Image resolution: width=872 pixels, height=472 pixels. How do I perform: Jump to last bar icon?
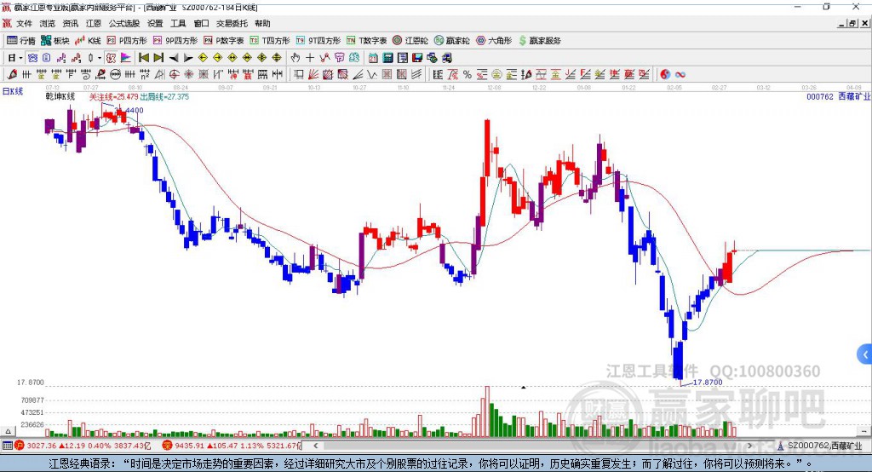click(158, 58)
